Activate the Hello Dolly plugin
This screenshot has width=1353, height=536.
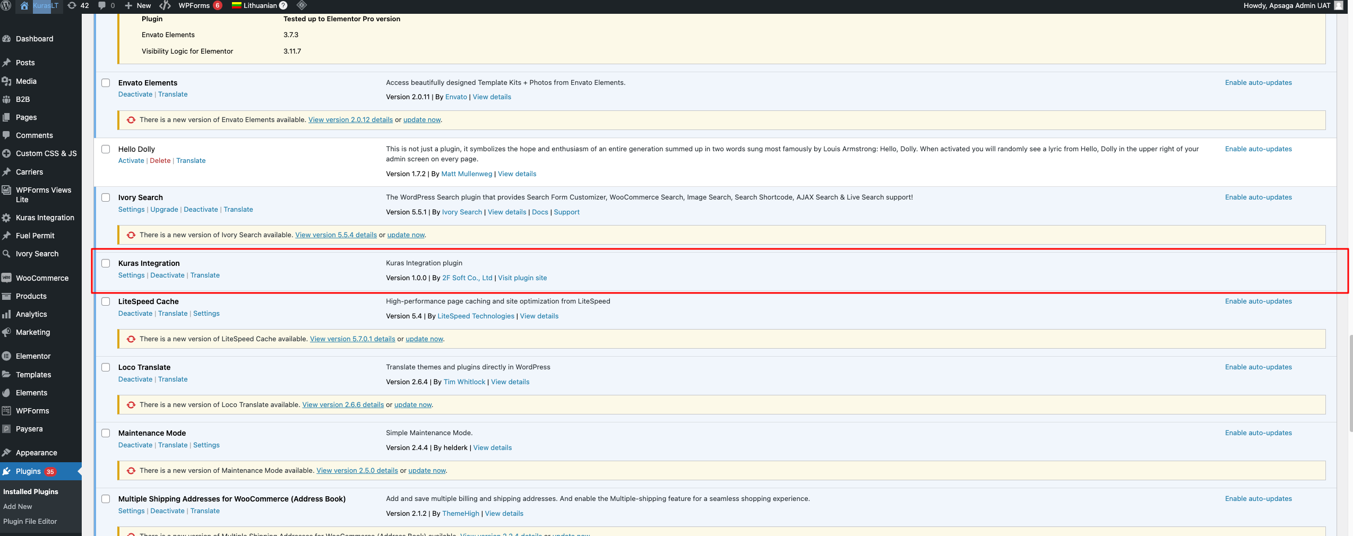pos(131,160)
